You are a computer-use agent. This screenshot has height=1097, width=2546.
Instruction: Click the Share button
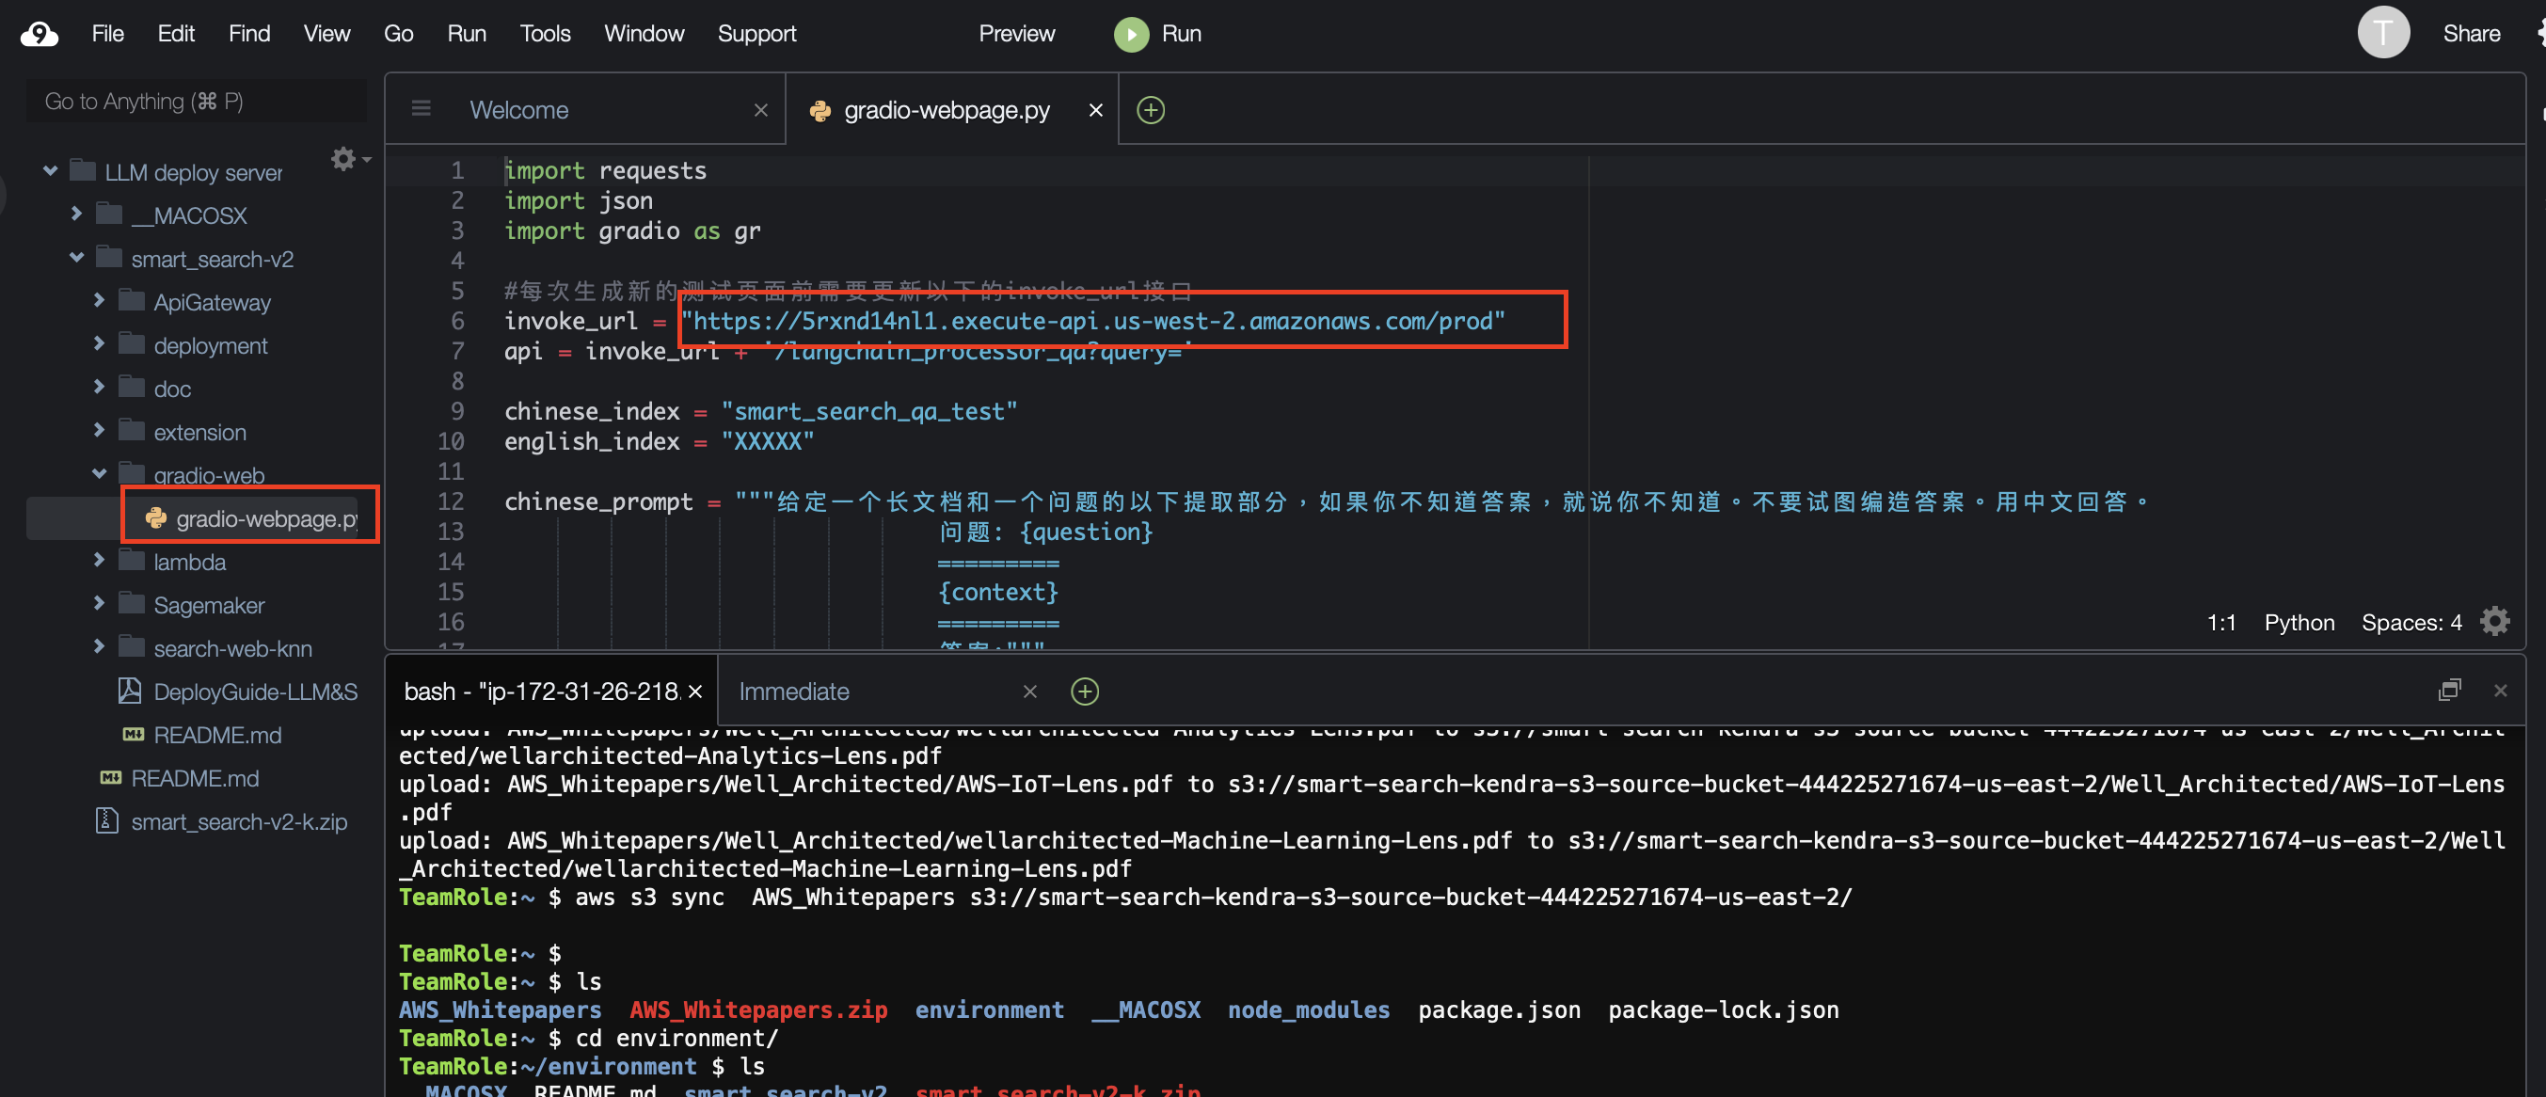[x=2471, y=34]
